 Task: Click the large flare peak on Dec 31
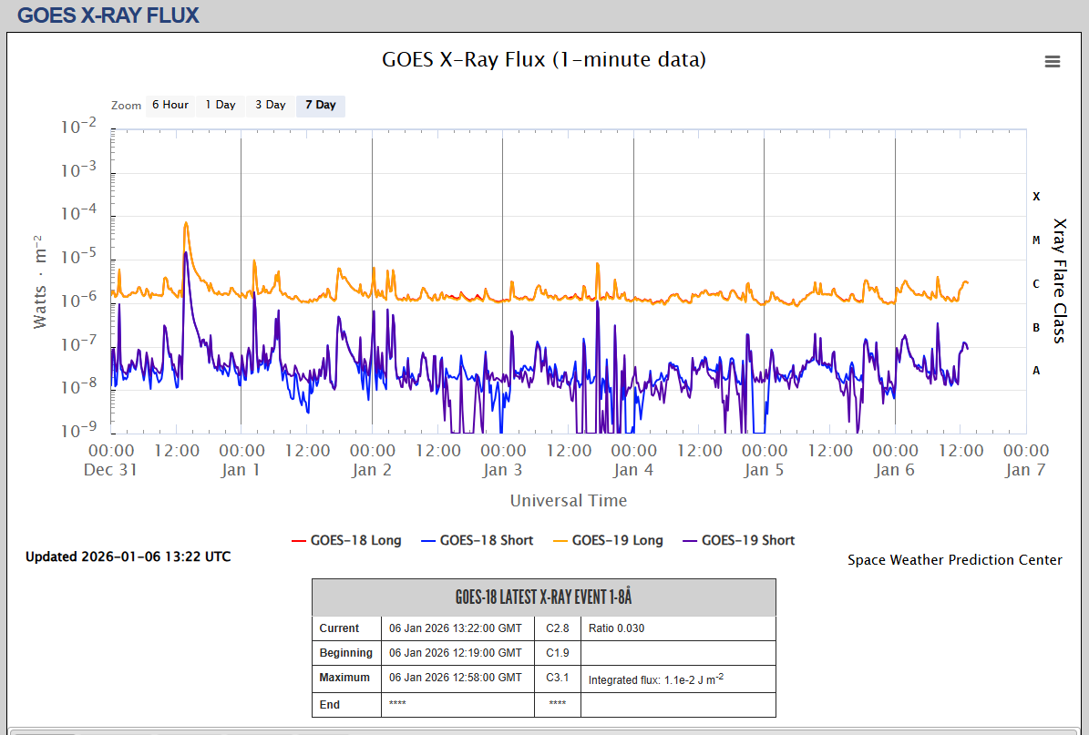[x=186, y=224]
